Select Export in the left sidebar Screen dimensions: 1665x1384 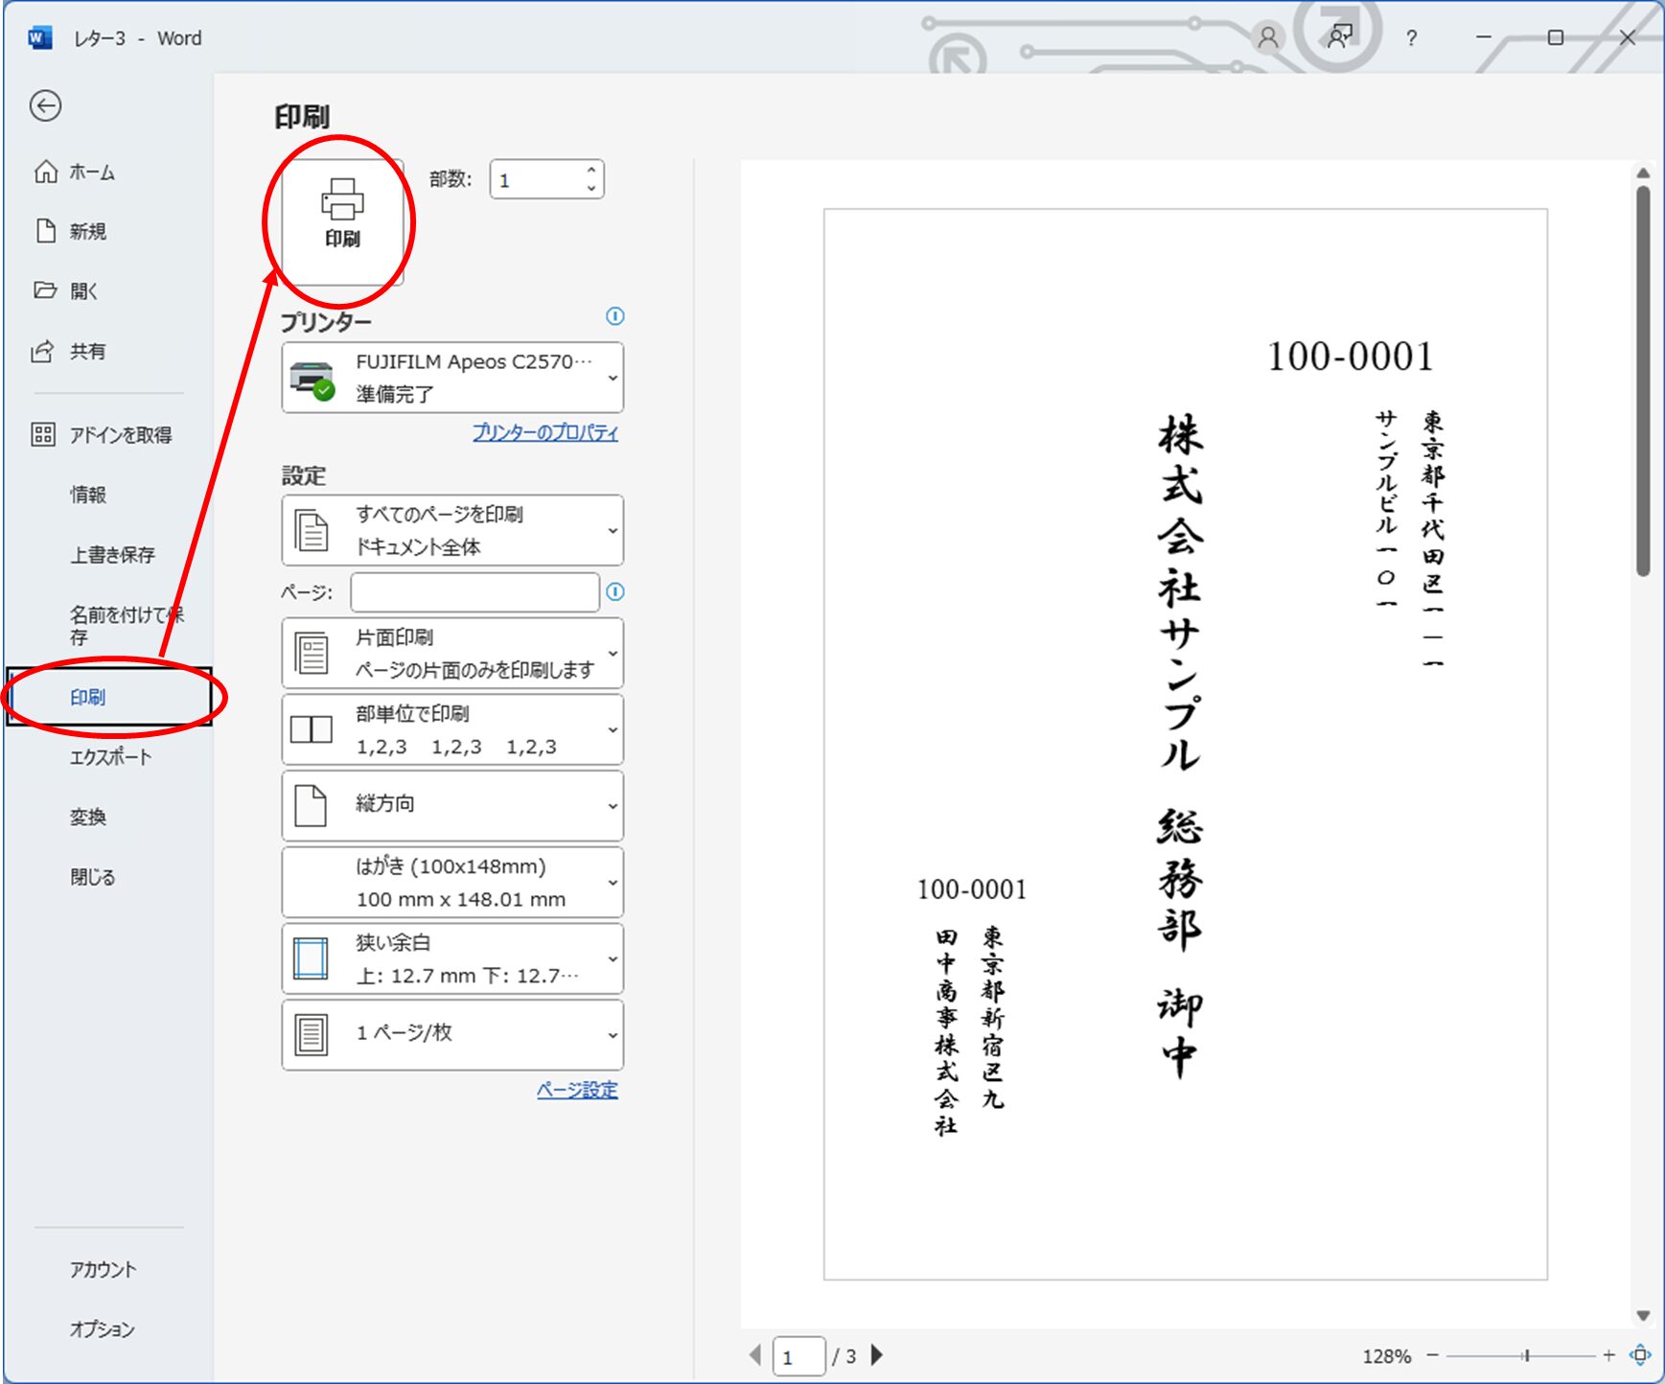pos(110,757)
